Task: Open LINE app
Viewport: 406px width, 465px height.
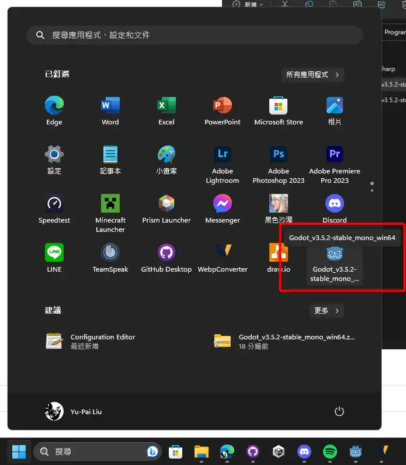Action: [54, 258]
